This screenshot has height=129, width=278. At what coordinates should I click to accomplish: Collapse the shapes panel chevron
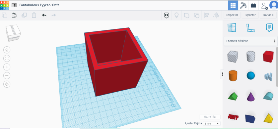pyautogui.click(x=222, y=74)
